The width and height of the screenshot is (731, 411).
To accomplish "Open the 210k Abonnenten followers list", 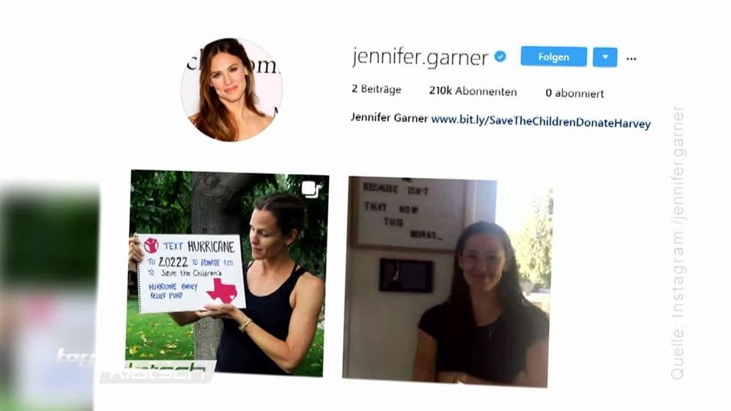I will 473,91.
